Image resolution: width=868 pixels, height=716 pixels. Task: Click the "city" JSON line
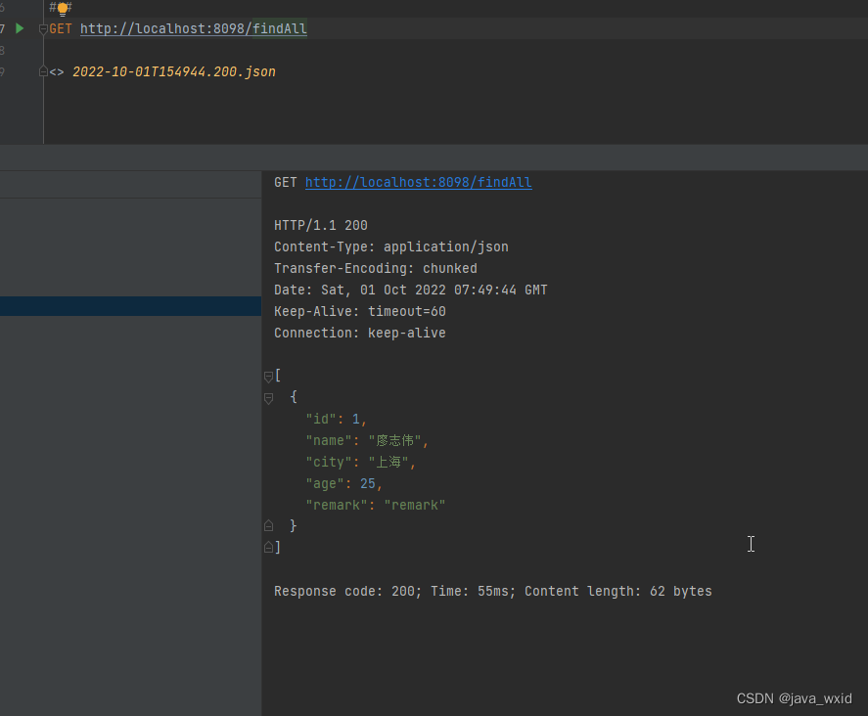coord(361,462)
